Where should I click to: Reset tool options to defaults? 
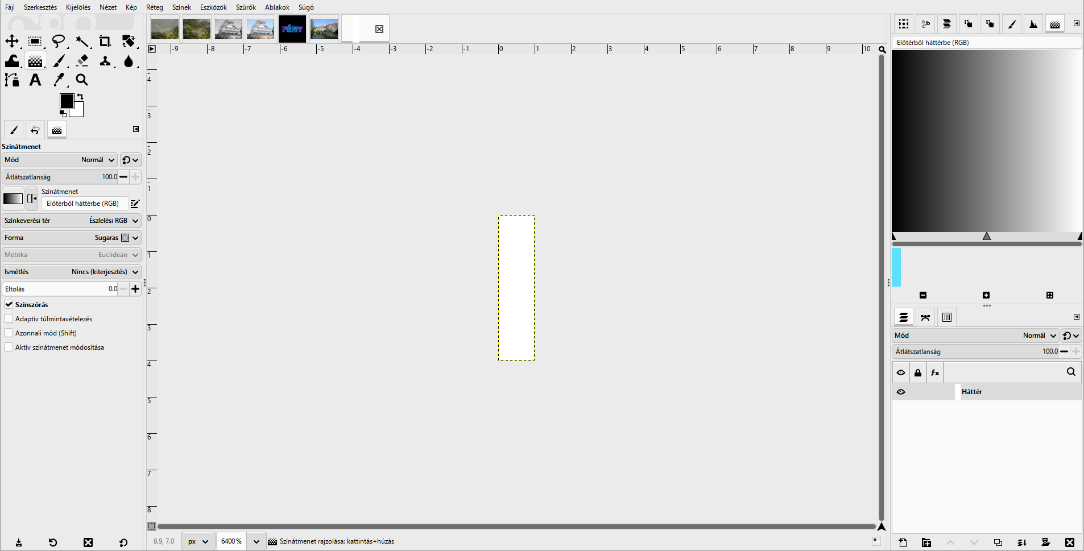(123, 542)
